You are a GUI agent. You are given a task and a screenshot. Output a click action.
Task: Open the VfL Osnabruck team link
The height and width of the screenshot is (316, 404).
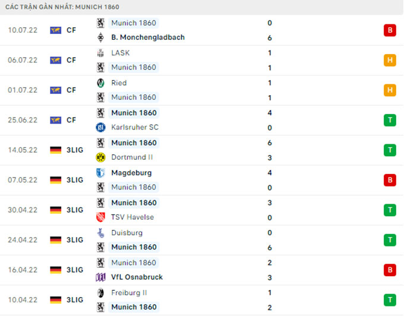tap(137, 277)
